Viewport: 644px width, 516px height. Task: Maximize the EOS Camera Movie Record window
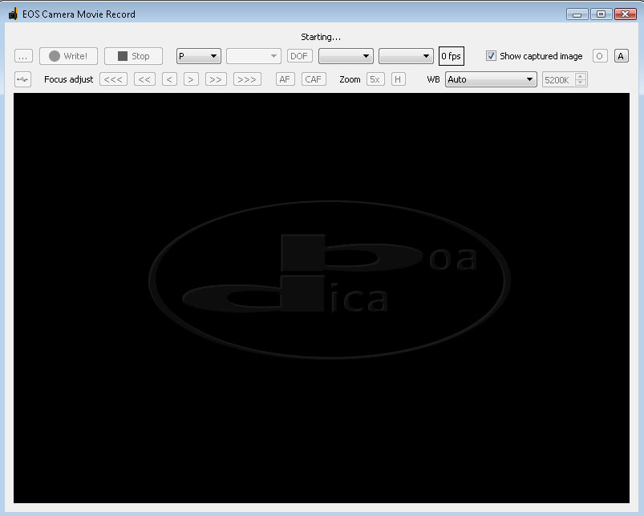(601, 14)
